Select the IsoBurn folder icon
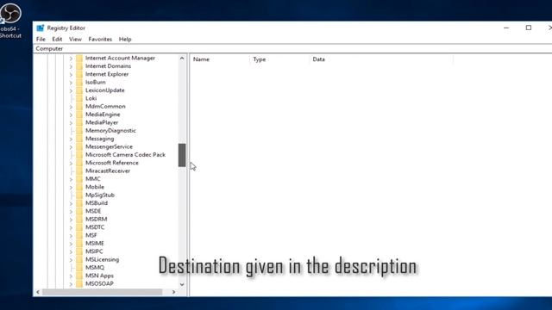 [x=79, y=83]
